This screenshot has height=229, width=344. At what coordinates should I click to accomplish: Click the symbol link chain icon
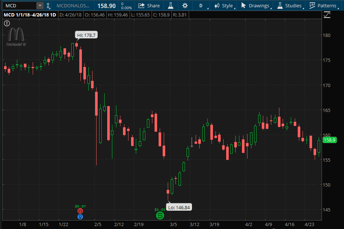pos(48,5)
